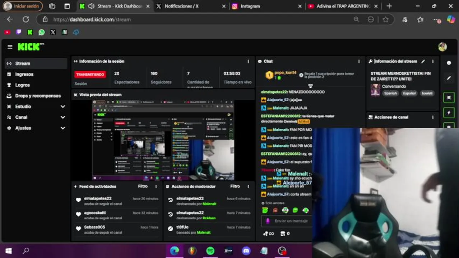Screen dimensions: 459x258
Task: Click the green lightning bolt sidebar button
Action: point(449,113)
